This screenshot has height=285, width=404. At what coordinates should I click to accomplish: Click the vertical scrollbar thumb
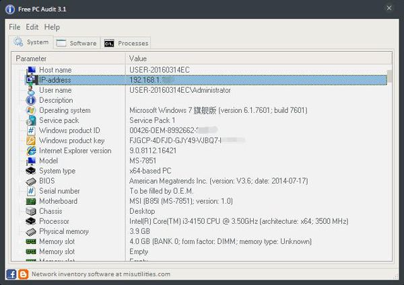coord(390,76)
